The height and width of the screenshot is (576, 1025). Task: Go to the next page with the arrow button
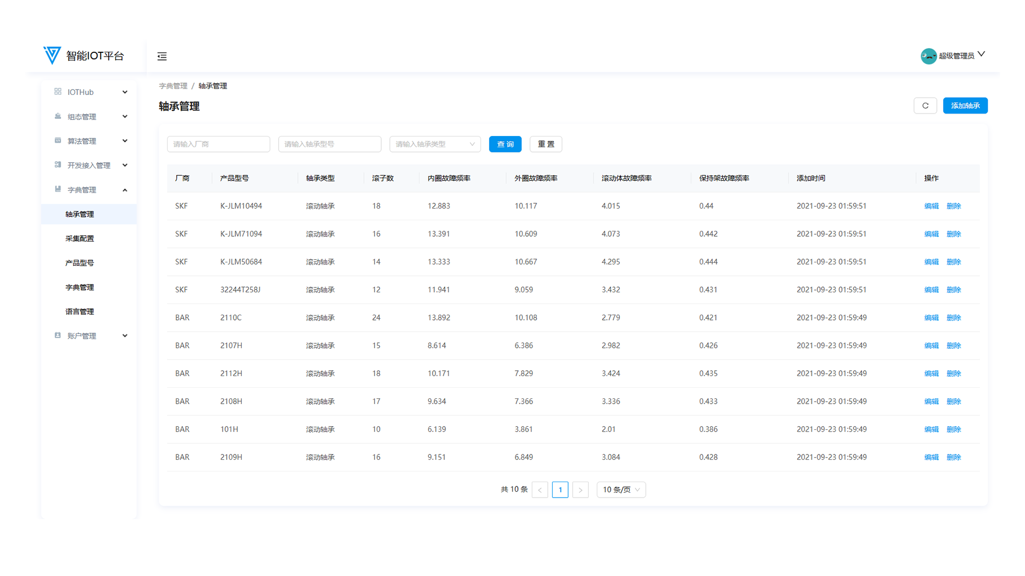click(580, 490)
